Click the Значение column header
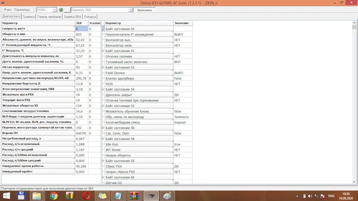This screenshot has height=201, width=358. point(183,23)
